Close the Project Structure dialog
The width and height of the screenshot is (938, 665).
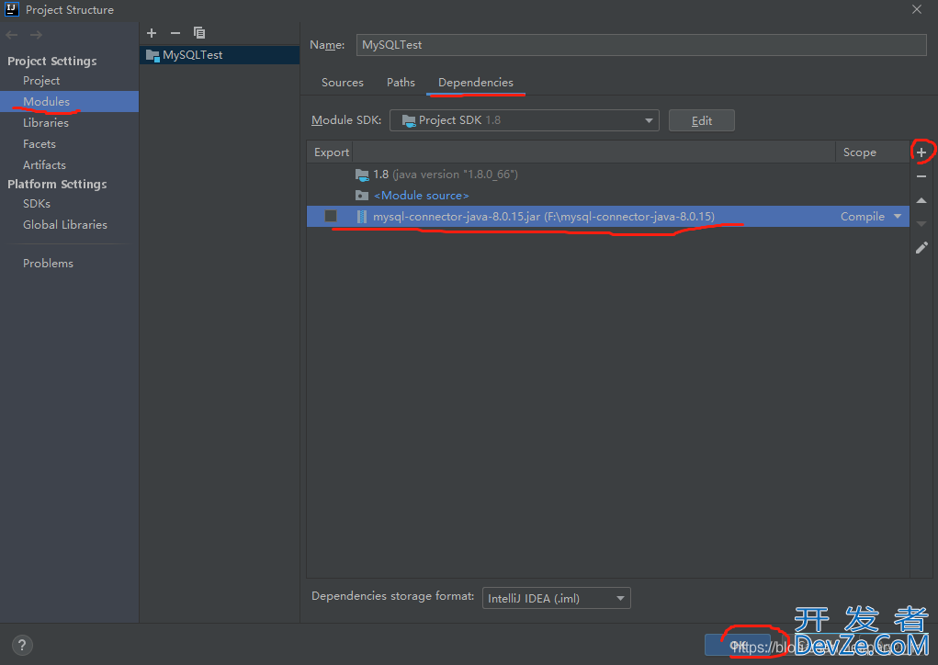coord(917,9)
